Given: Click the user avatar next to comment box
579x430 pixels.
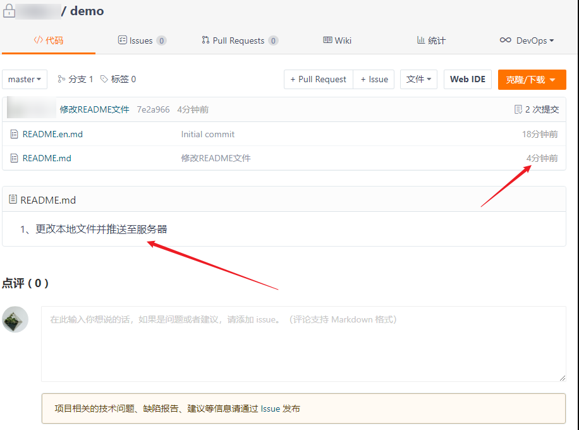Looking at the screenshot, I should (x=15, y=319).
